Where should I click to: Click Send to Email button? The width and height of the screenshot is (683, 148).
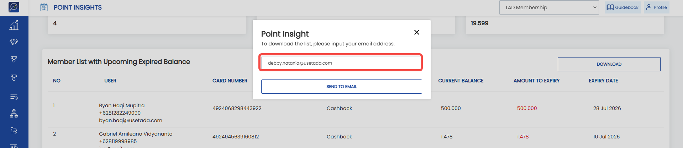(341, 87)
